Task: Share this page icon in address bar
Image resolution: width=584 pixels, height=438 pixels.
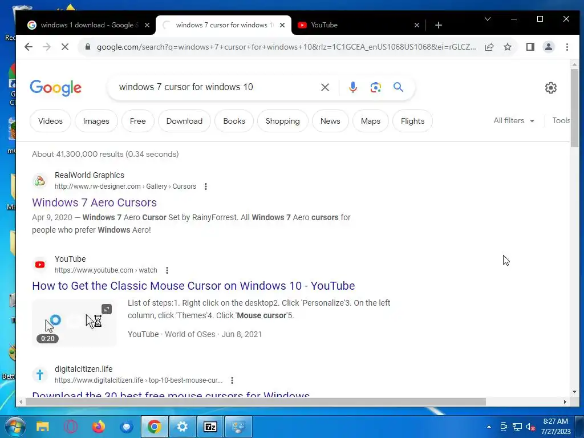Action: click(x=489, y=47)
